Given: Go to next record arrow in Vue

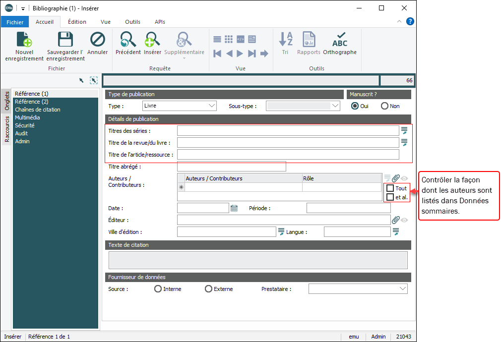Looking at the screenshot, I should [x=240, y=54].
